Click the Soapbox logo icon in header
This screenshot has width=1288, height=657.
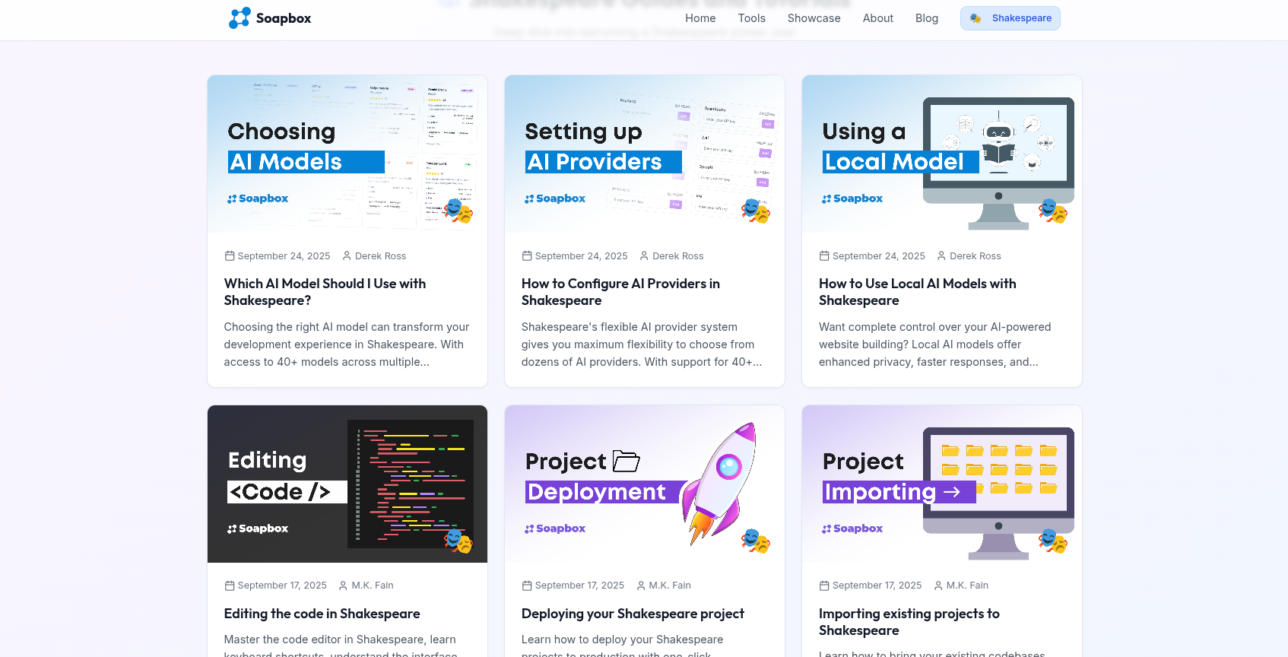pos(240,18)
